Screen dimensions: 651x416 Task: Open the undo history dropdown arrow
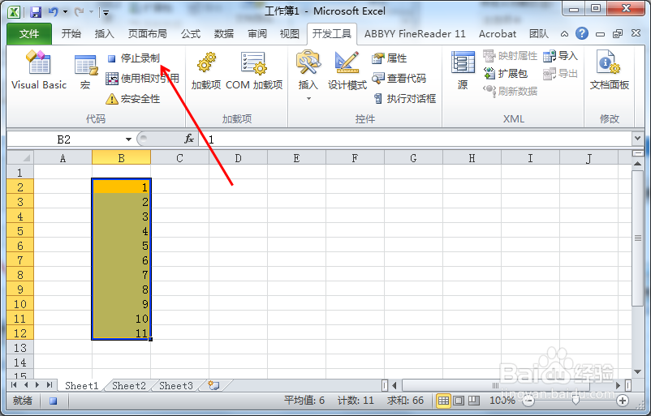point(66,12)
